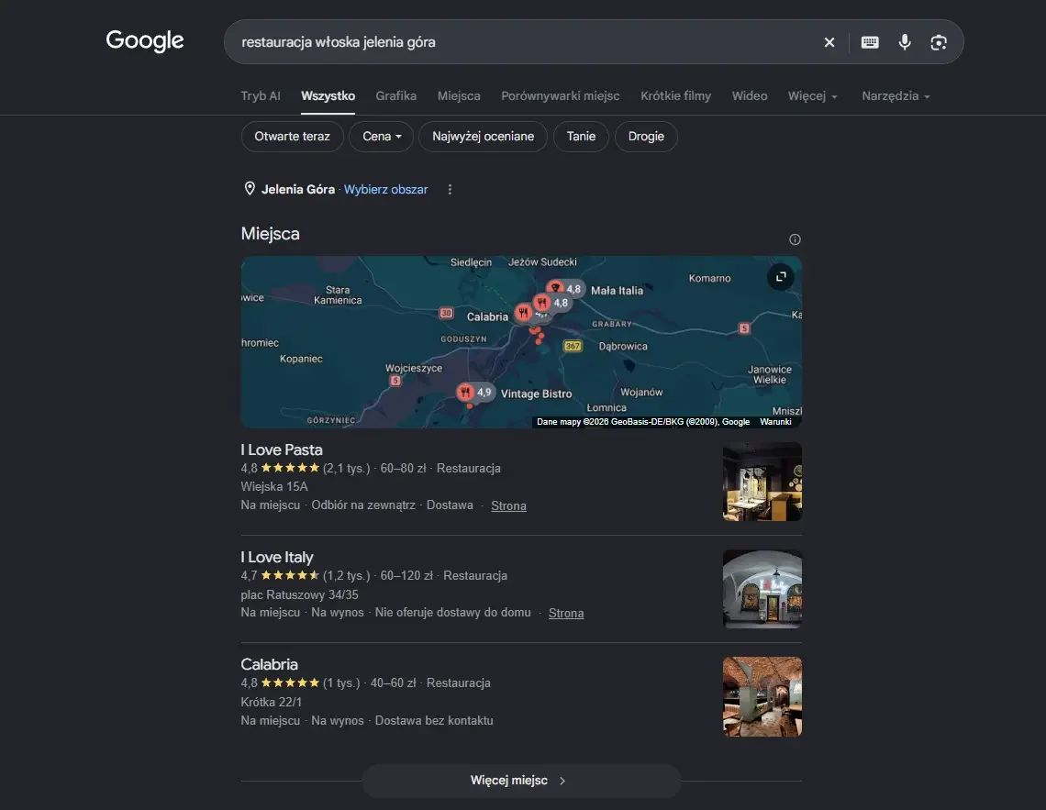Enable the Tanie filter chip
The image size is (1046, 810).
pyautogui.click(x=581, y=136)
